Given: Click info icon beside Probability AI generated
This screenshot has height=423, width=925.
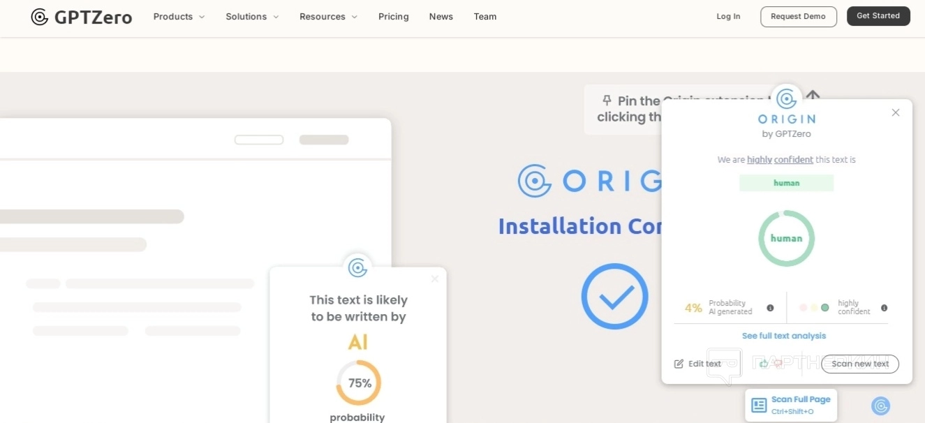Looking at the screenshot, I should tap(770, 308).
